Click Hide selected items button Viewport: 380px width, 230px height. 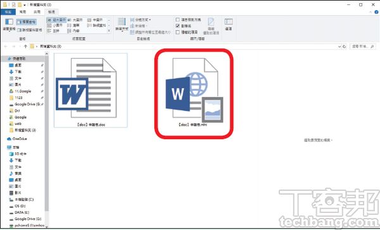coord(211,26)
